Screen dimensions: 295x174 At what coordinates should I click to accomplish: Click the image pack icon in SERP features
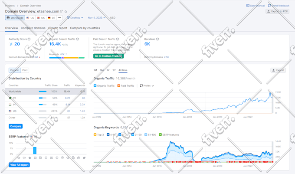[x=40, y=158]
